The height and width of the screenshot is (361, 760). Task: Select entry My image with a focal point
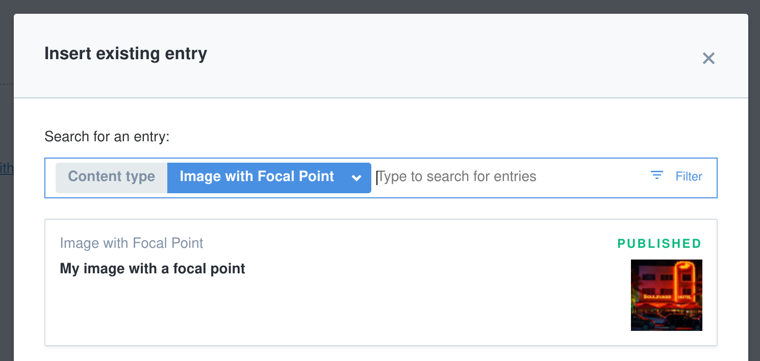153,269
